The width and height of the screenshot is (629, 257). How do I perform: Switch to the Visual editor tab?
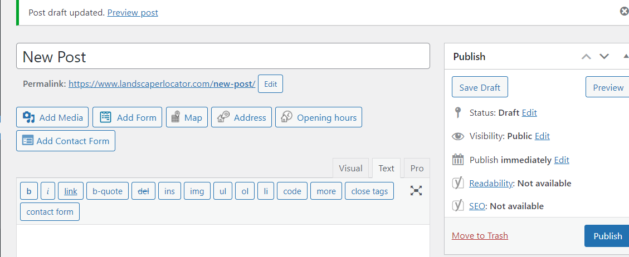pos(350,168)
